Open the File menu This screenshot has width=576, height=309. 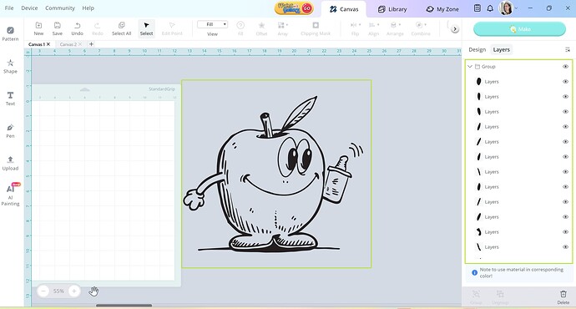(9, 8)
